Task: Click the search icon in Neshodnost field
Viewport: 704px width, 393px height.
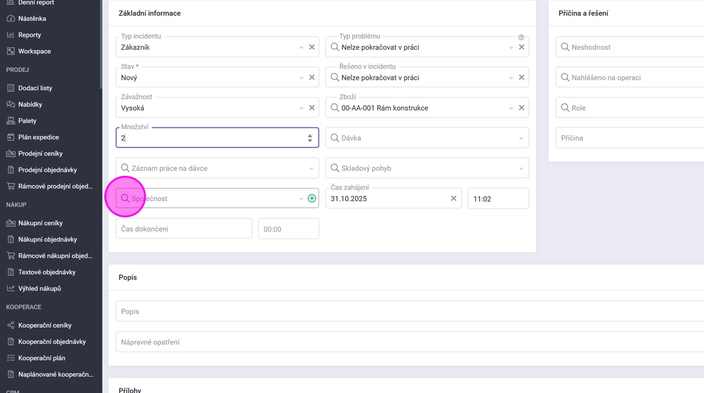Action: [565, 47]
